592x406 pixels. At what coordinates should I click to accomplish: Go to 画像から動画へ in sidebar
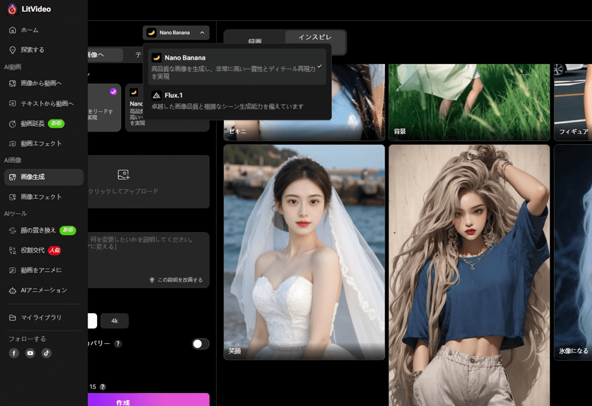click(41, 83)
